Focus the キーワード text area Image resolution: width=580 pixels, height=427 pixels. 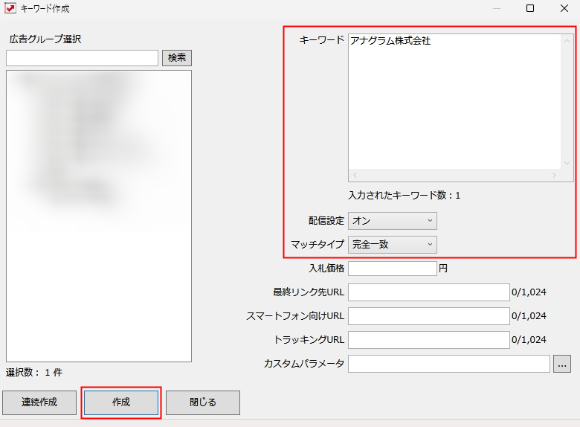(x=454, y=100)
